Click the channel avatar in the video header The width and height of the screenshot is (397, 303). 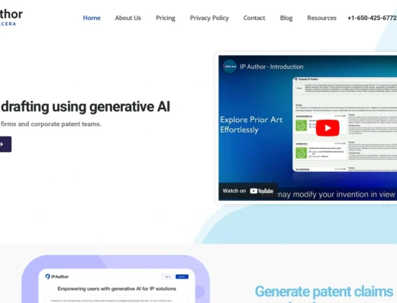pyautogui.click(x=230, y=66)
